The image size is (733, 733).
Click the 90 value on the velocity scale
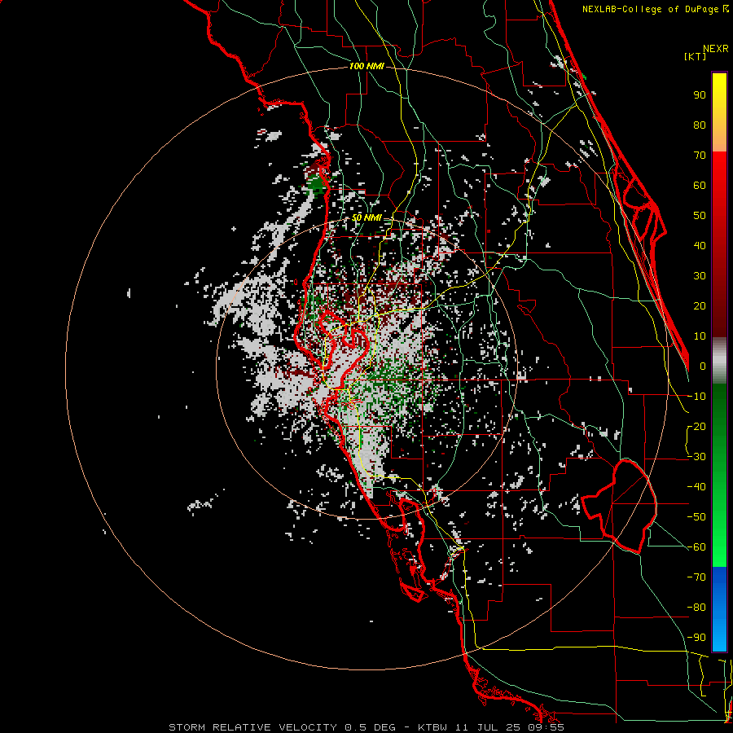point(700,95)
